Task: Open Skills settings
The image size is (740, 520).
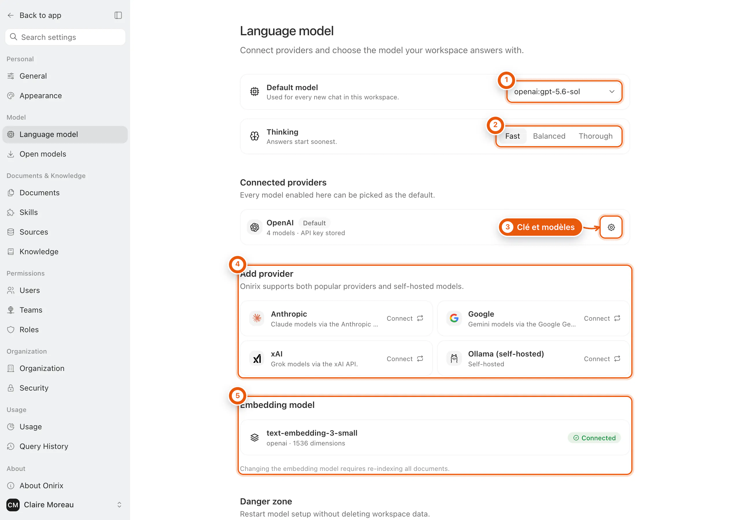Action: [x=65, y=212]
